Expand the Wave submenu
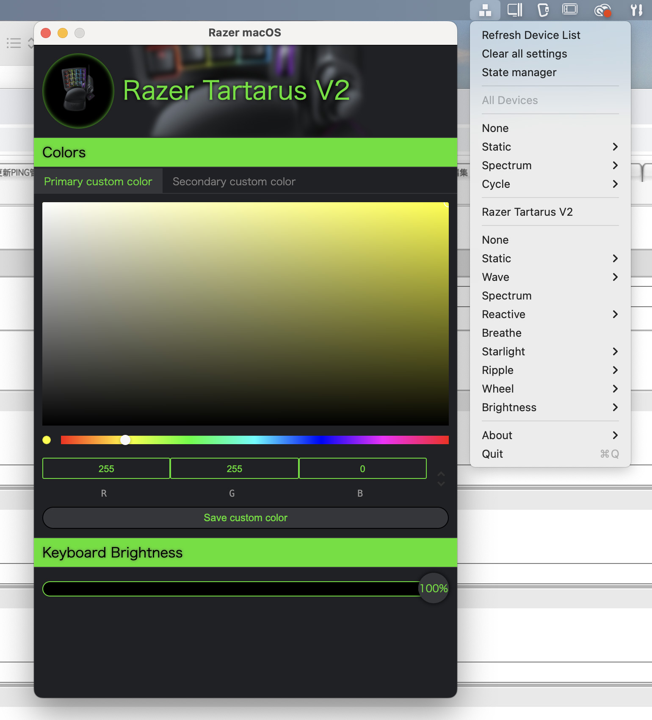Viewport: 652px width, 720px height. 550,277
